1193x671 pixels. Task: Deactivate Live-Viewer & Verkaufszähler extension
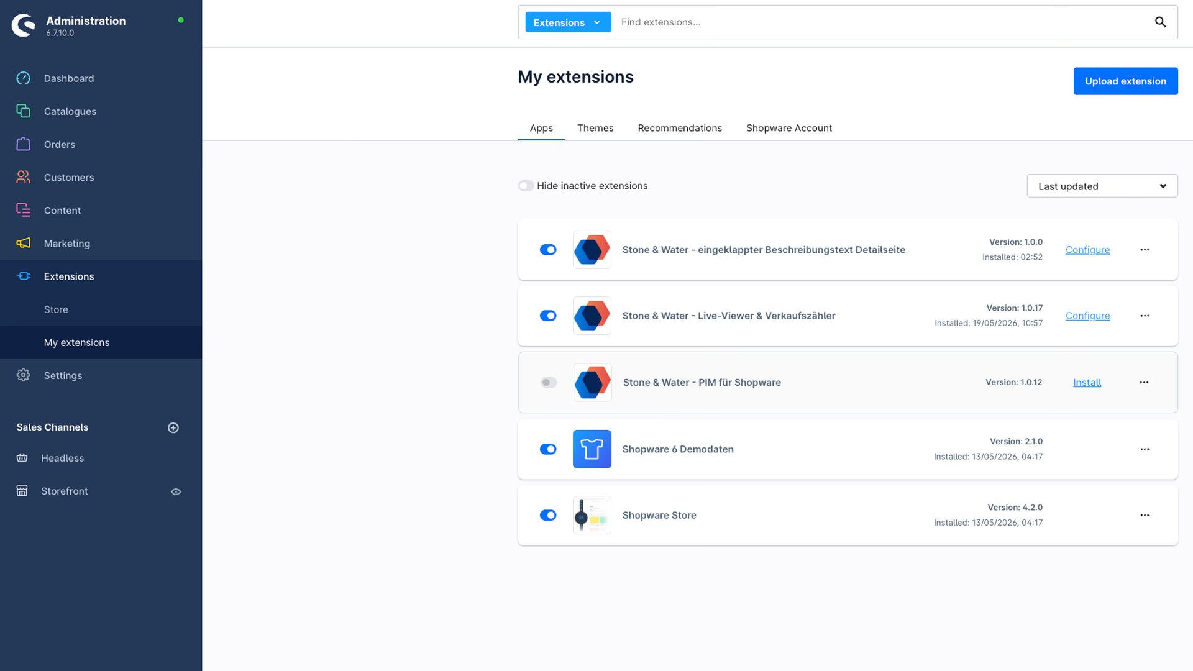(548, 316)
